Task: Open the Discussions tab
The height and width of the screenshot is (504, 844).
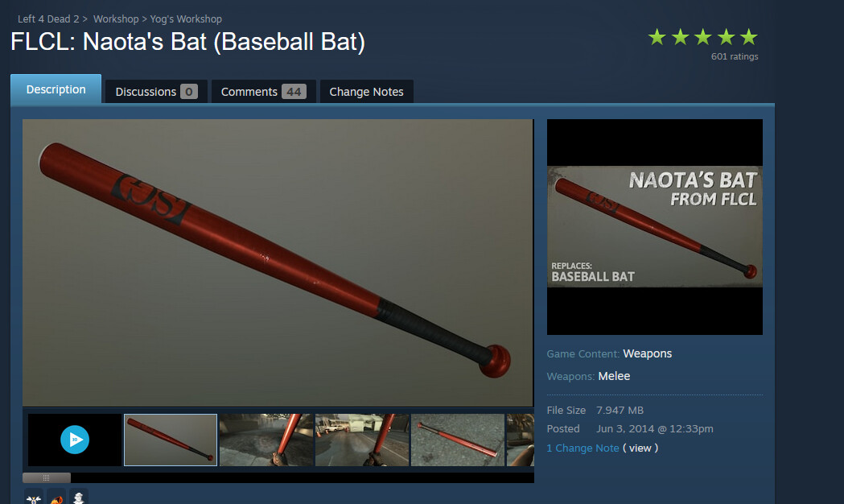Action: coord(156,92)
